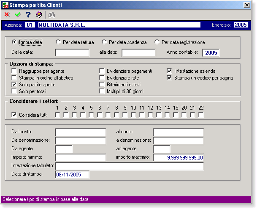Click the al conto input field
Viewport: 257px width, 209px height.
click(x=179, y=132)
